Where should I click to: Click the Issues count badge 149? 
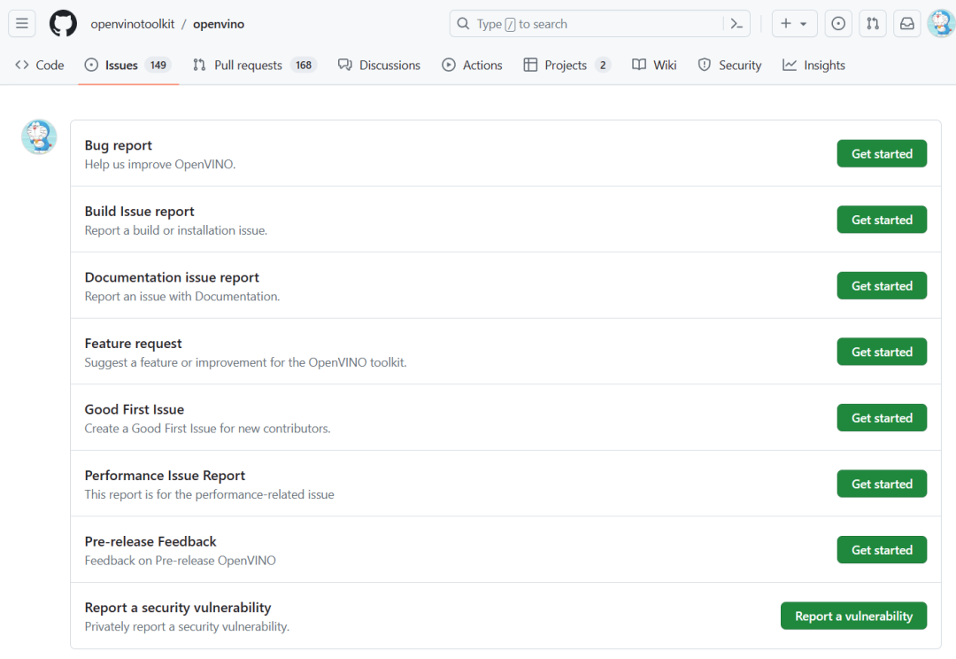158,66
